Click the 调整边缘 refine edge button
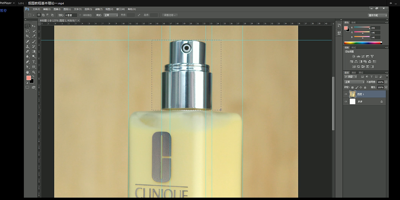 (170, 15)
